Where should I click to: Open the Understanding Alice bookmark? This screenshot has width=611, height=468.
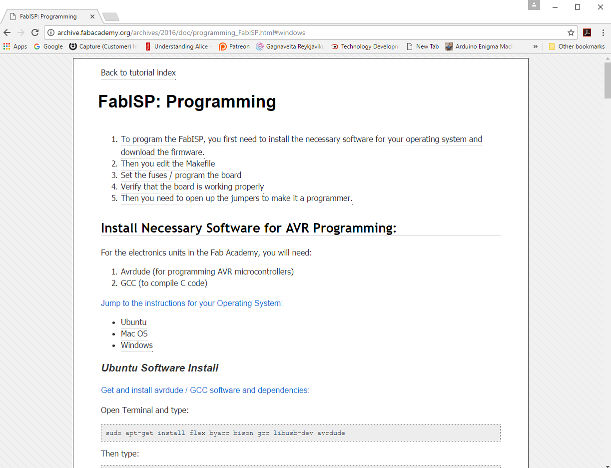pyautogui.click(x=178, y=46)
